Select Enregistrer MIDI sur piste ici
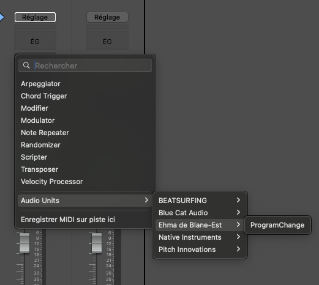Image resolution: width=319 pixels, height=285 pixels. (x=68, y=220)
